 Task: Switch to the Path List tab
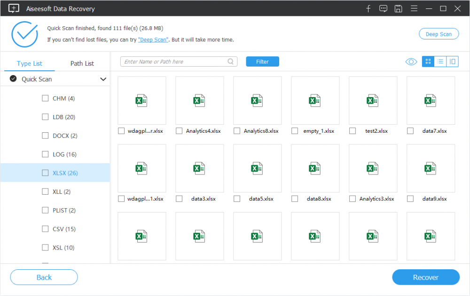(82, 63)
